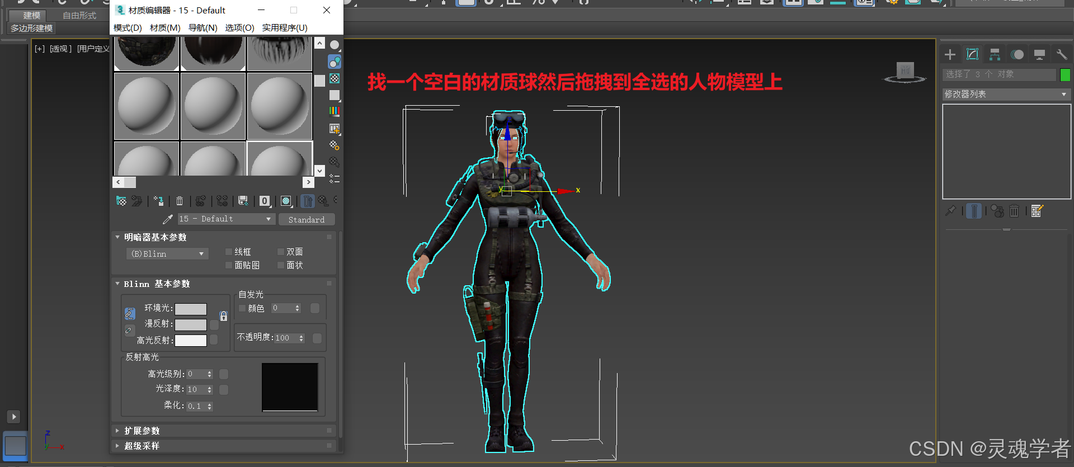This screenshot has width=1074, height=467.
Task: Open the Material/Map Navigator icon
Action: [335, 179]
